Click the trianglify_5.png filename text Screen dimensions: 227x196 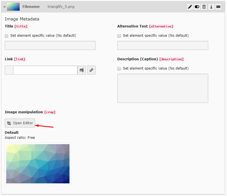pos(61,7)
